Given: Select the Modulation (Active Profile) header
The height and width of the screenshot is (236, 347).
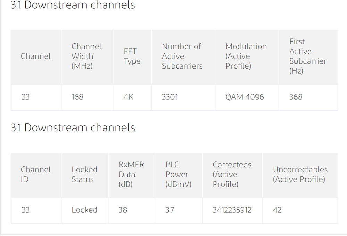Looking at the screenshot, I should click(246, 56).
